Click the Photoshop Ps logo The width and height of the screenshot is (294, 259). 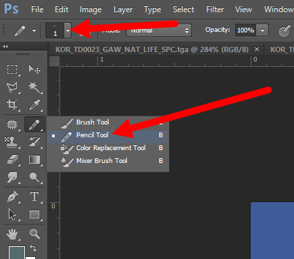click(x=11, y=9)
